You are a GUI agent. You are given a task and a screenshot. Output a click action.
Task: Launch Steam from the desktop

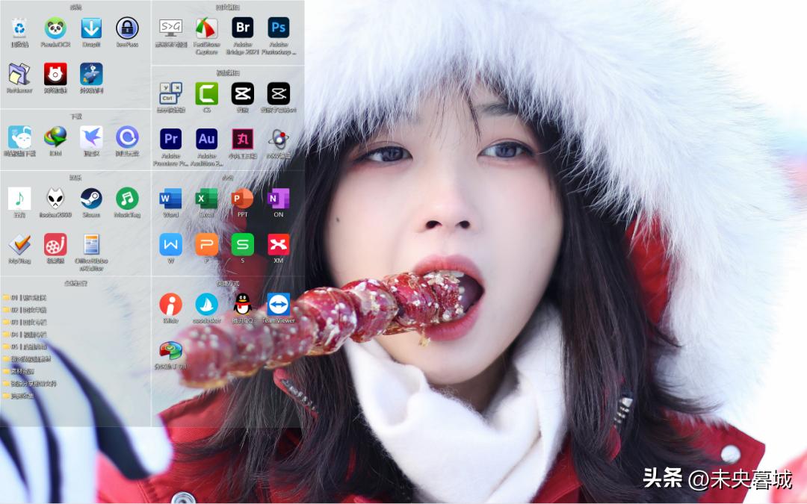91,199
